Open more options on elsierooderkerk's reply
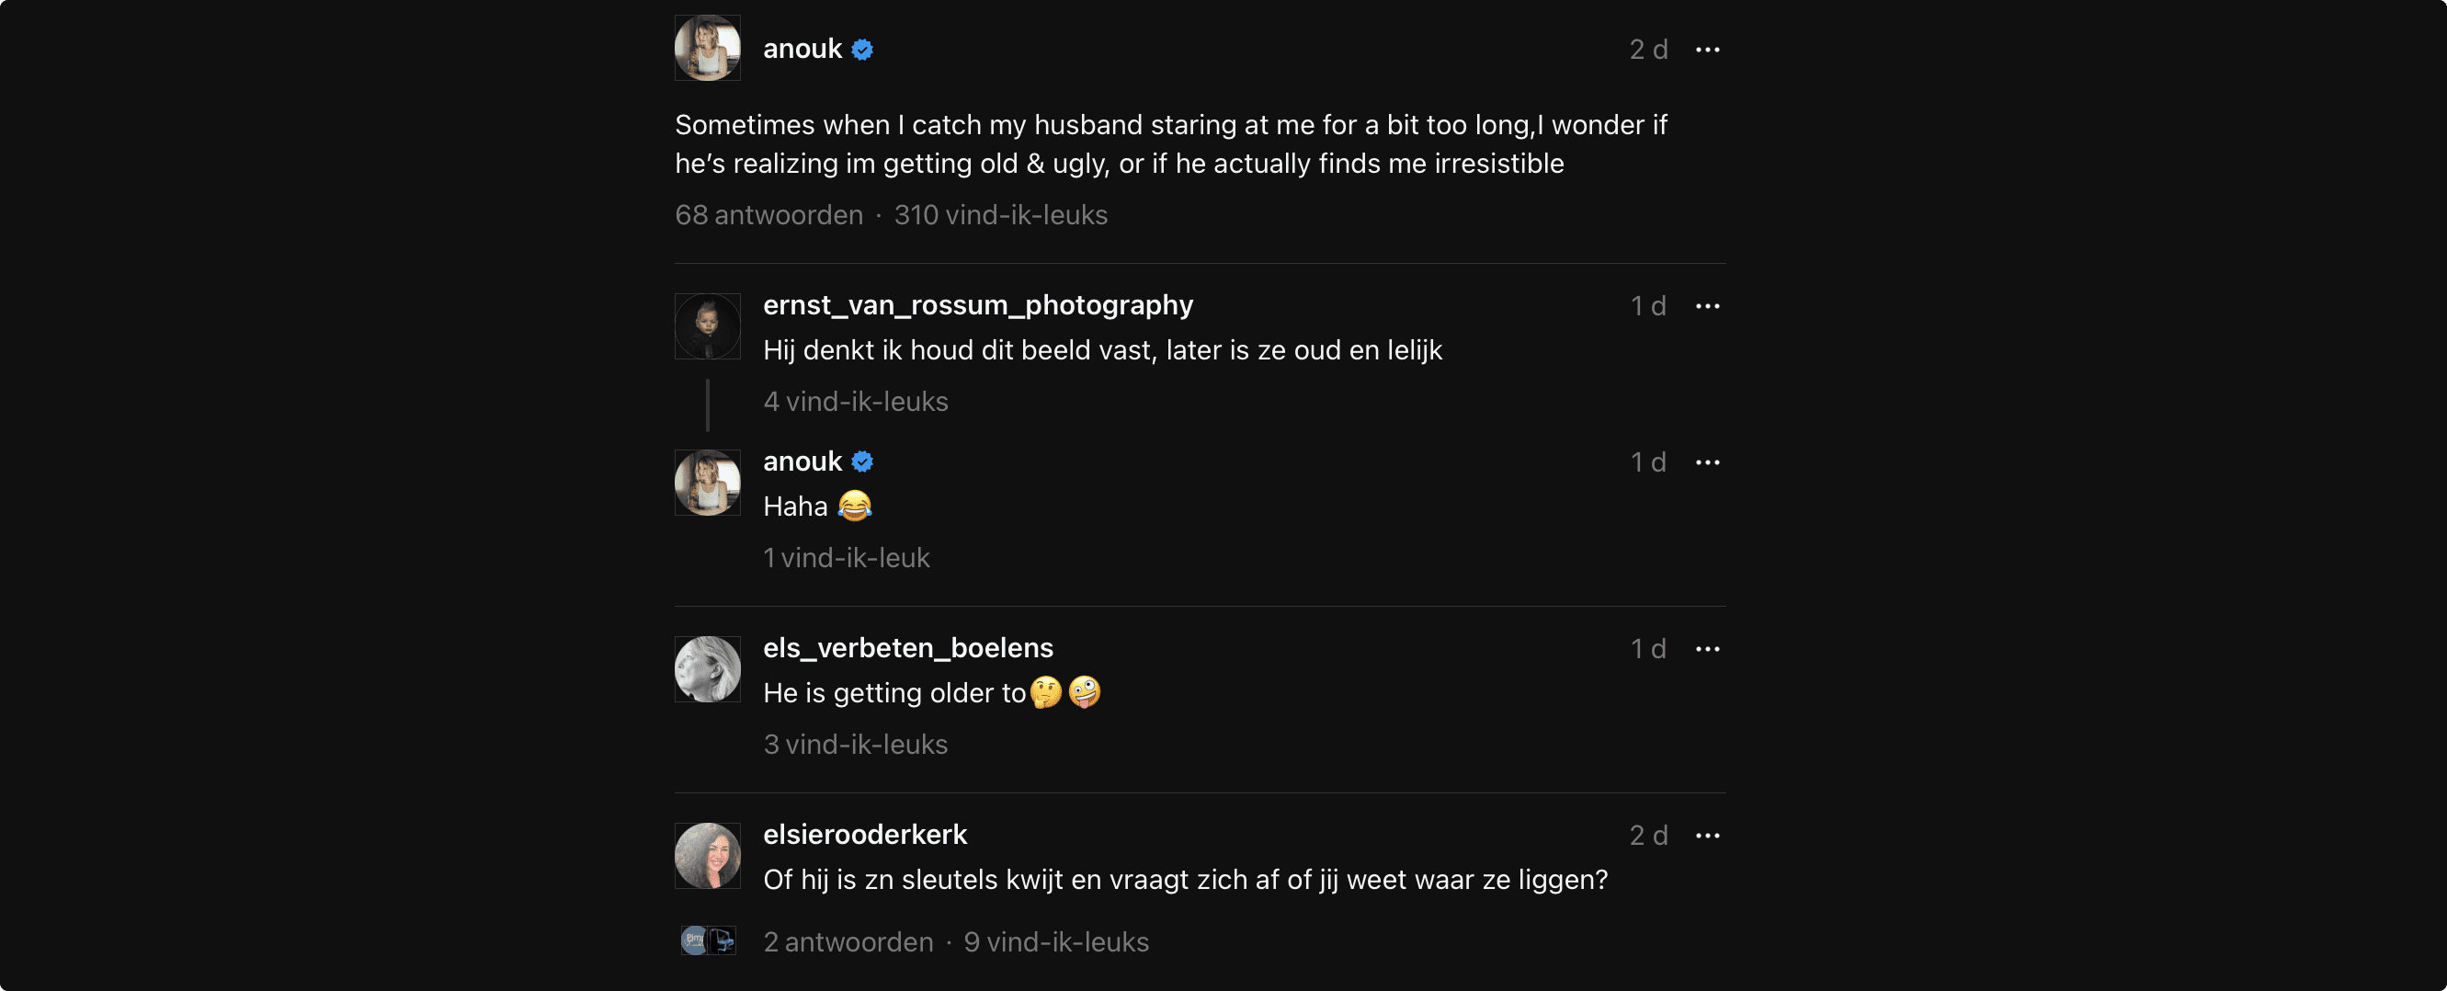The width and height of the screenshot is (2447, 991). coord(1707,835)
